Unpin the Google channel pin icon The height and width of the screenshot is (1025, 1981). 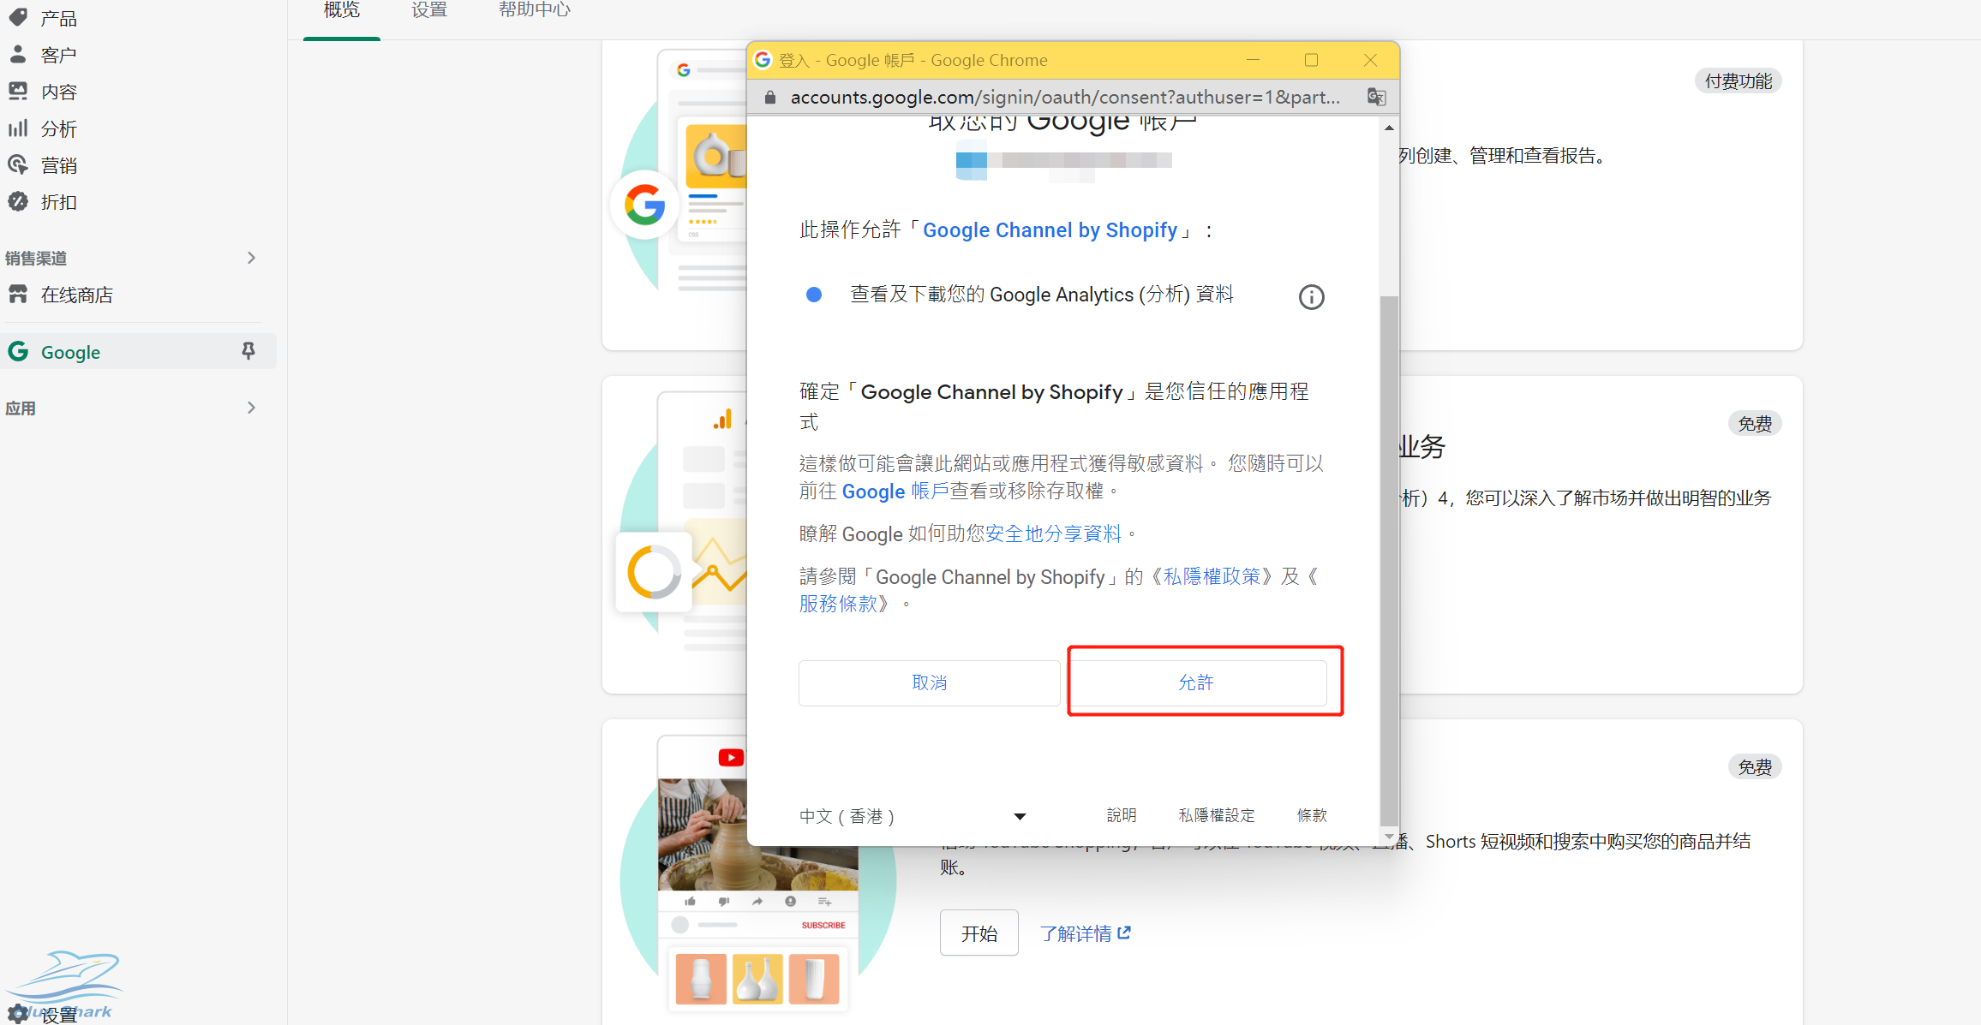248,350
